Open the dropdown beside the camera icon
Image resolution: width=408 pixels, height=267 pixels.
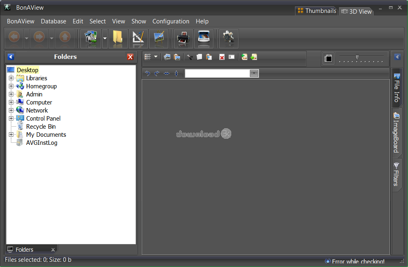[x=105, y=38]
